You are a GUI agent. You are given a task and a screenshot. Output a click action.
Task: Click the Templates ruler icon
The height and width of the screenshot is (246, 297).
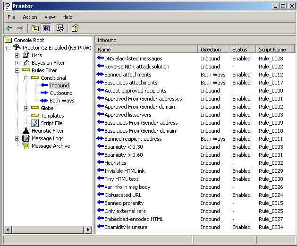(x=35, y=115)
